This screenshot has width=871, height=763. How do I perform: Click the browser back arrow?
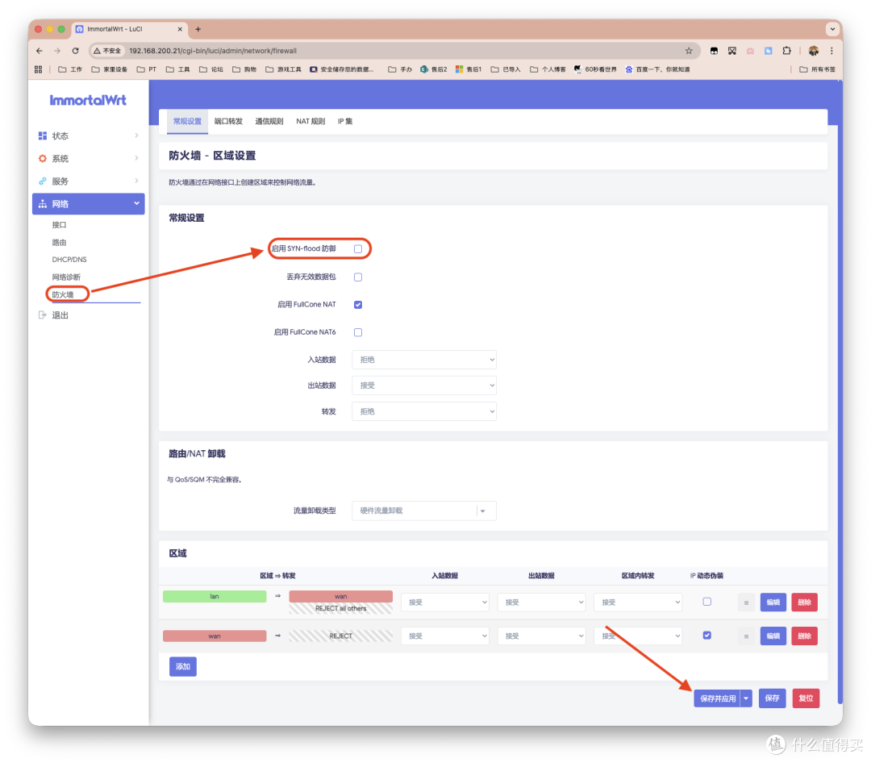click(40, 51)
